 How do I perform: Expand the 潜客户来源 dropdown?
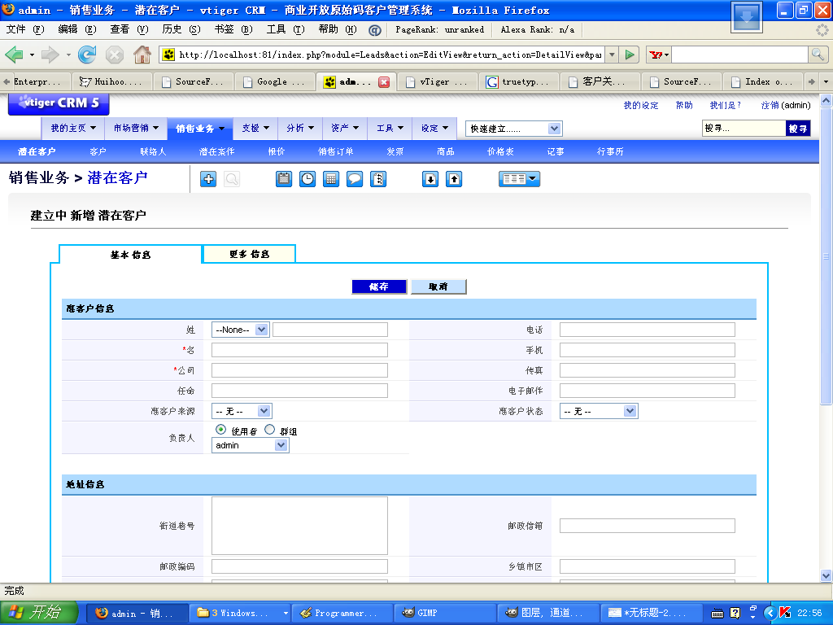242,411
